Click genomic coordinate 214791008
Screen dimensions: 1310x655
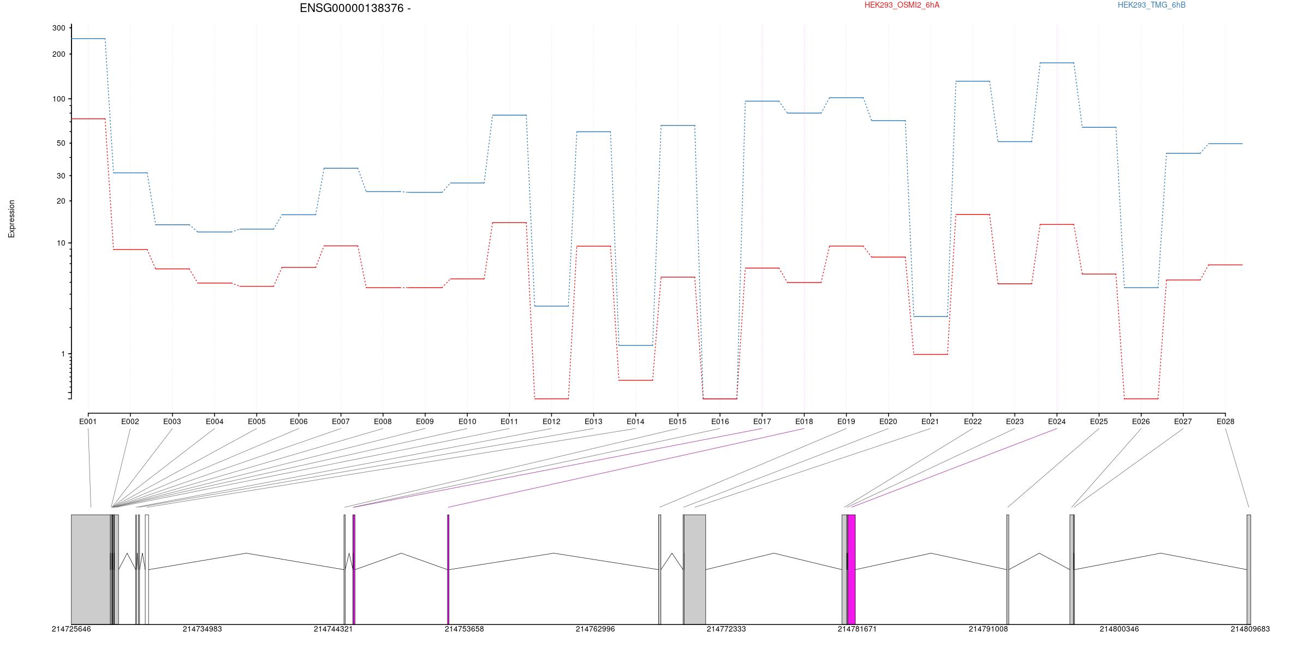click(989, 629)
